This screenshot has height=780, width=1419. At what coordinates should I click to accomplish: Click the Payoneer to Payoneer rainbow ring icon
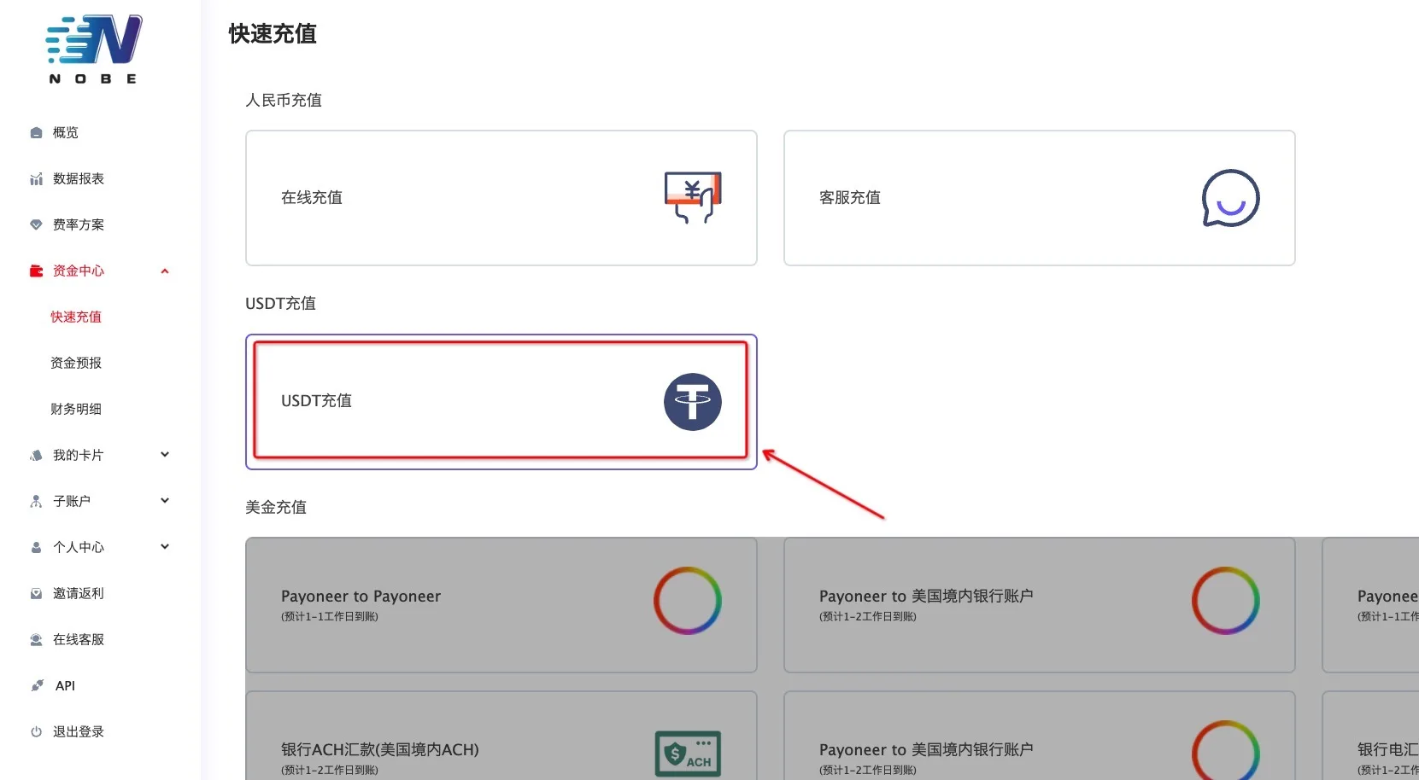pos(688,601)
